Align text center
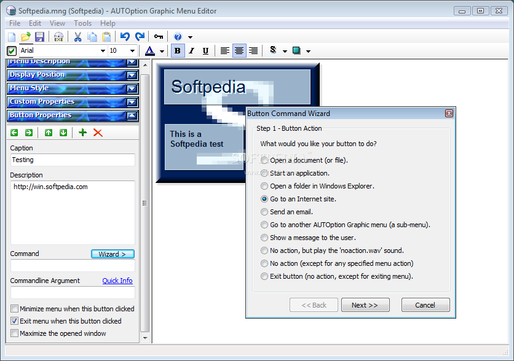514x361 pixels. tap(239, 51)
